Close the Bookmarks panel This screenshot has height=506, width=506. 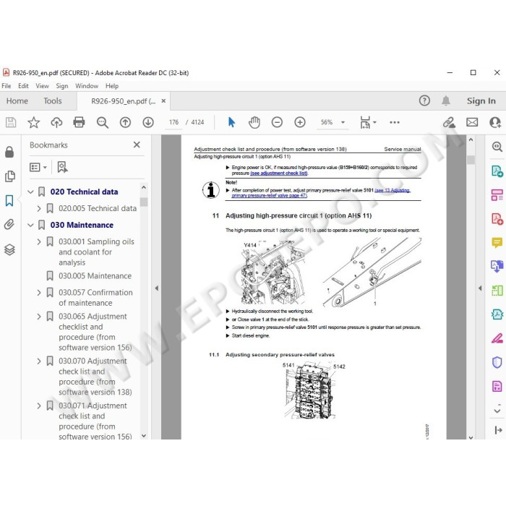point(137,145)
